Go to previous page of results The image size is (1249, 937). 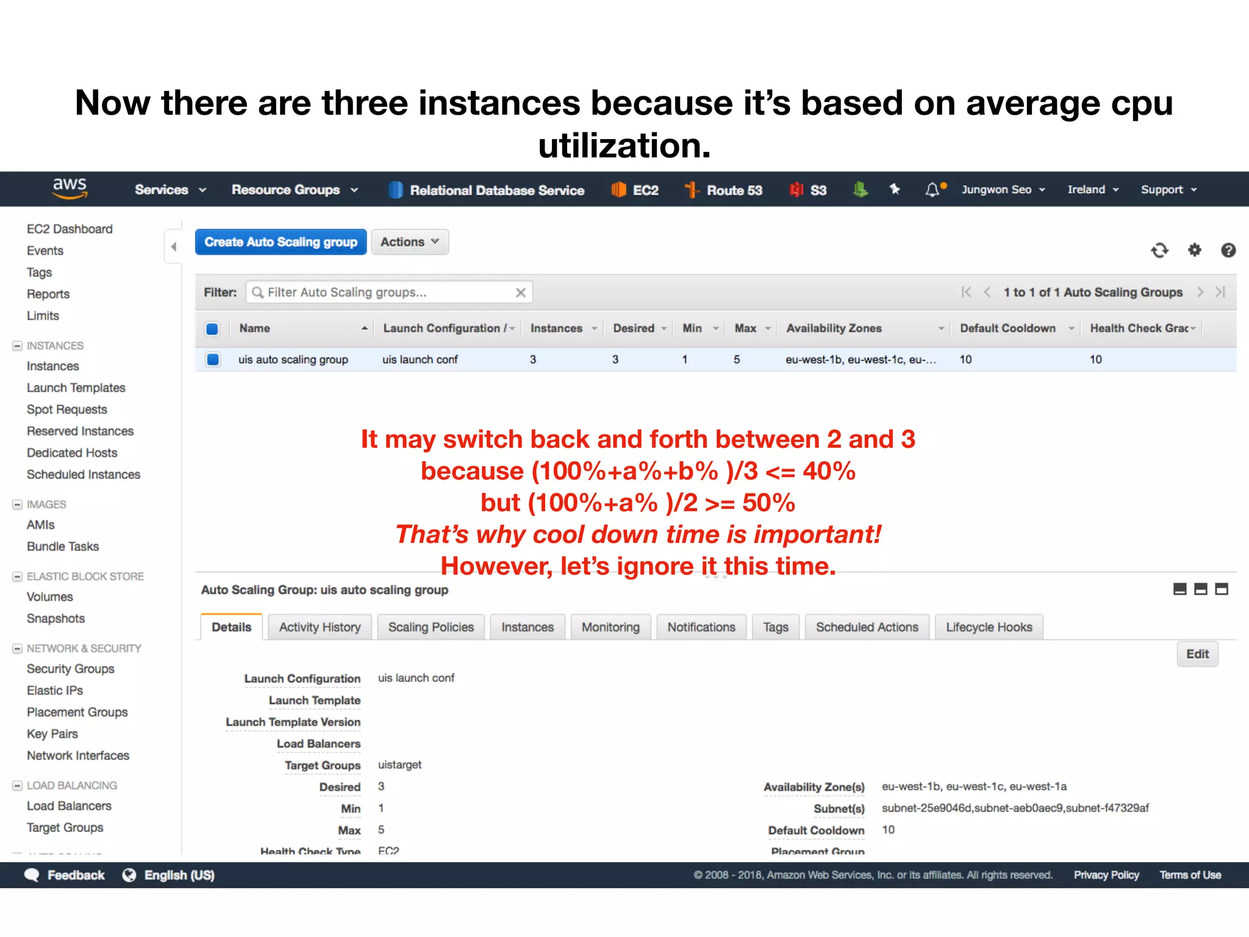[987, 292]
